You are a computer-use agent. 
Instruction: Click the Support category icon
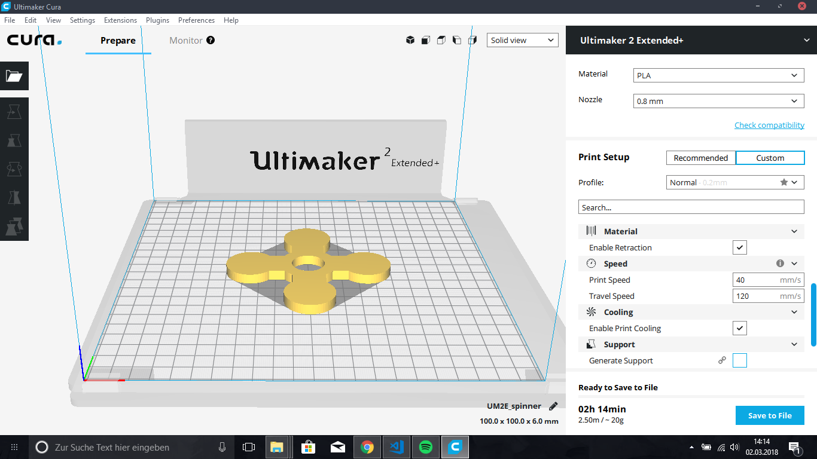592,344
